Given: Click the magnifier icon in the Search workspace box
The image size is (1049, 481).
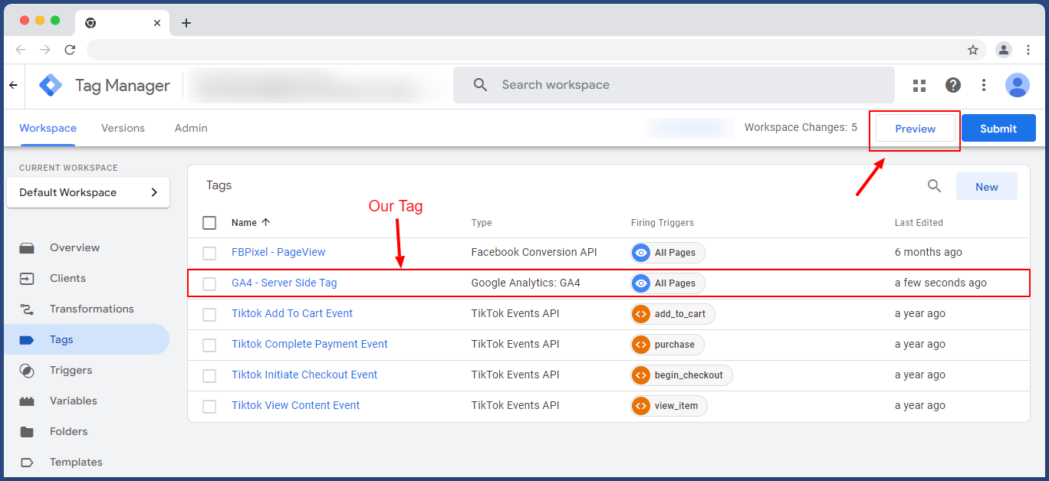Looking at the screenshot, I should point(481,85).
